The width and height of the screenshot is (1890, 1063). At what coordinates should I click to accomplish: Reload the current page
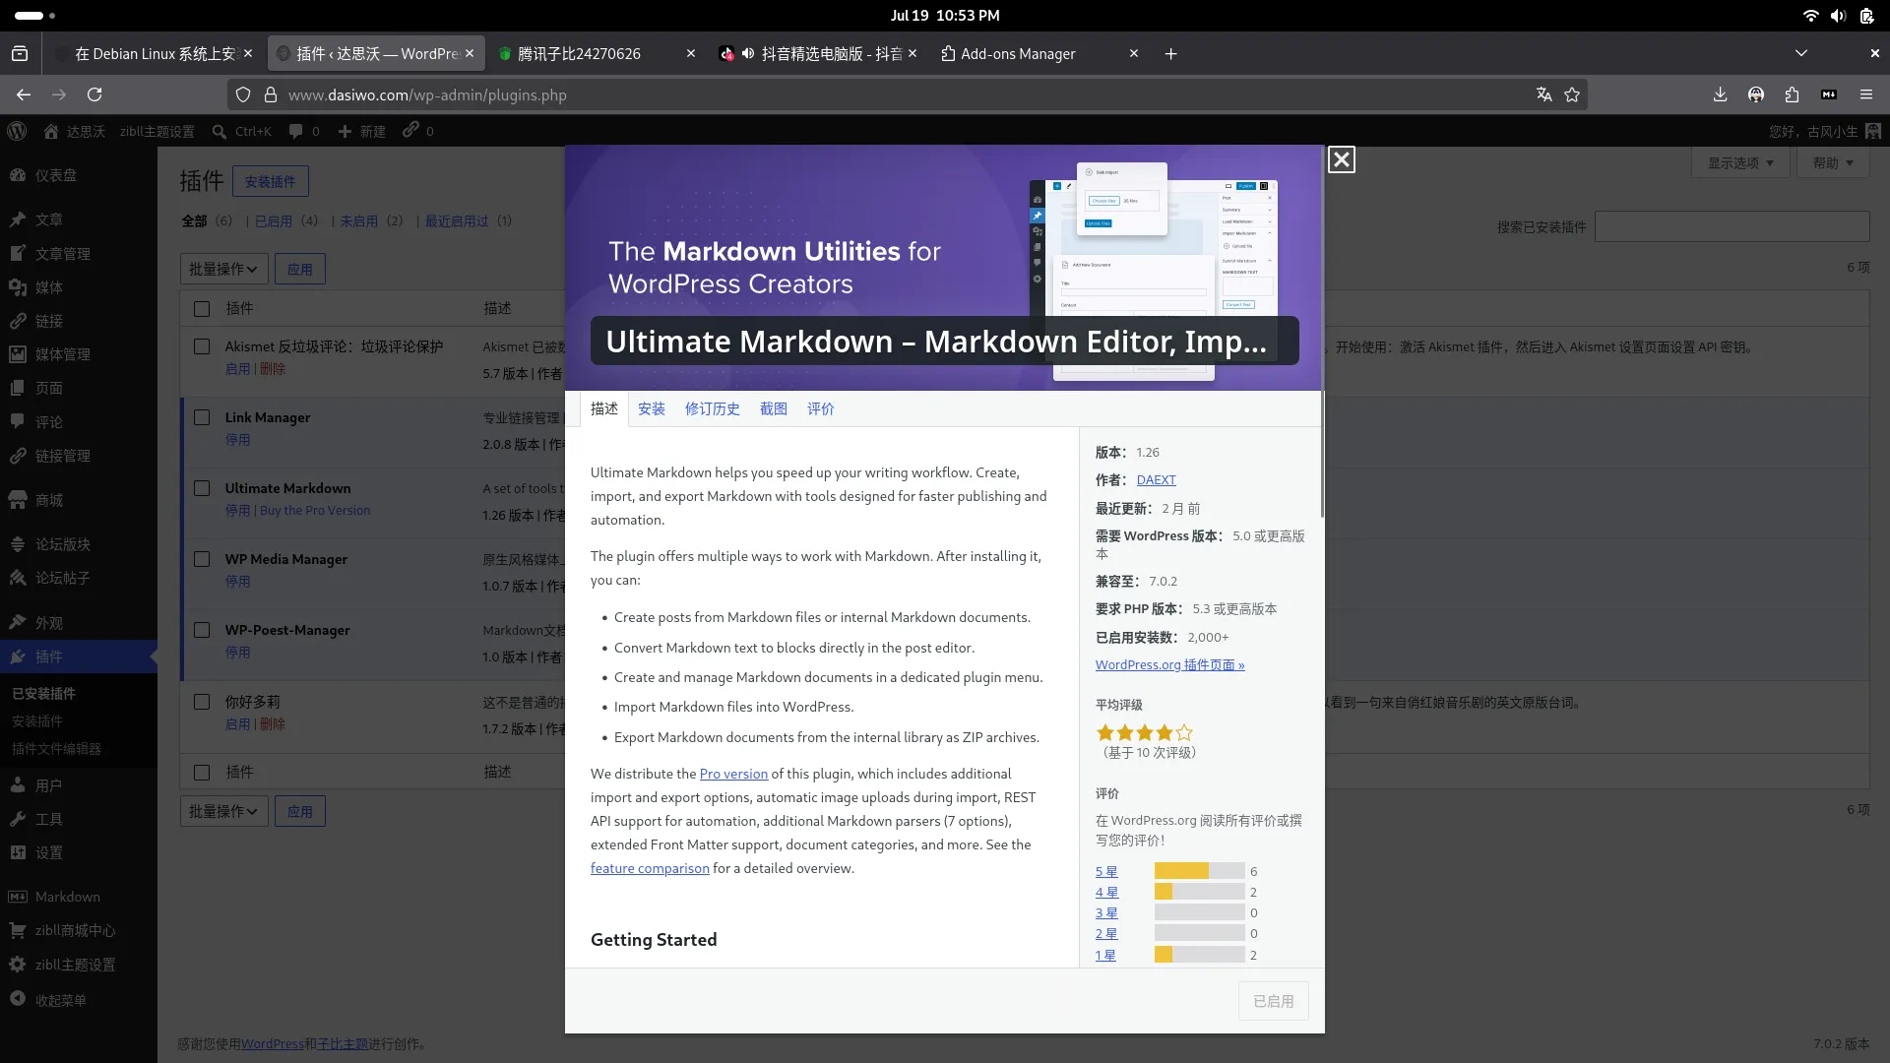pyautogui.click(x=94, y=94)
